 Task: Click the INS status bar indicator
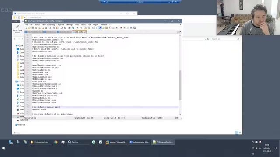pos(176,118)
